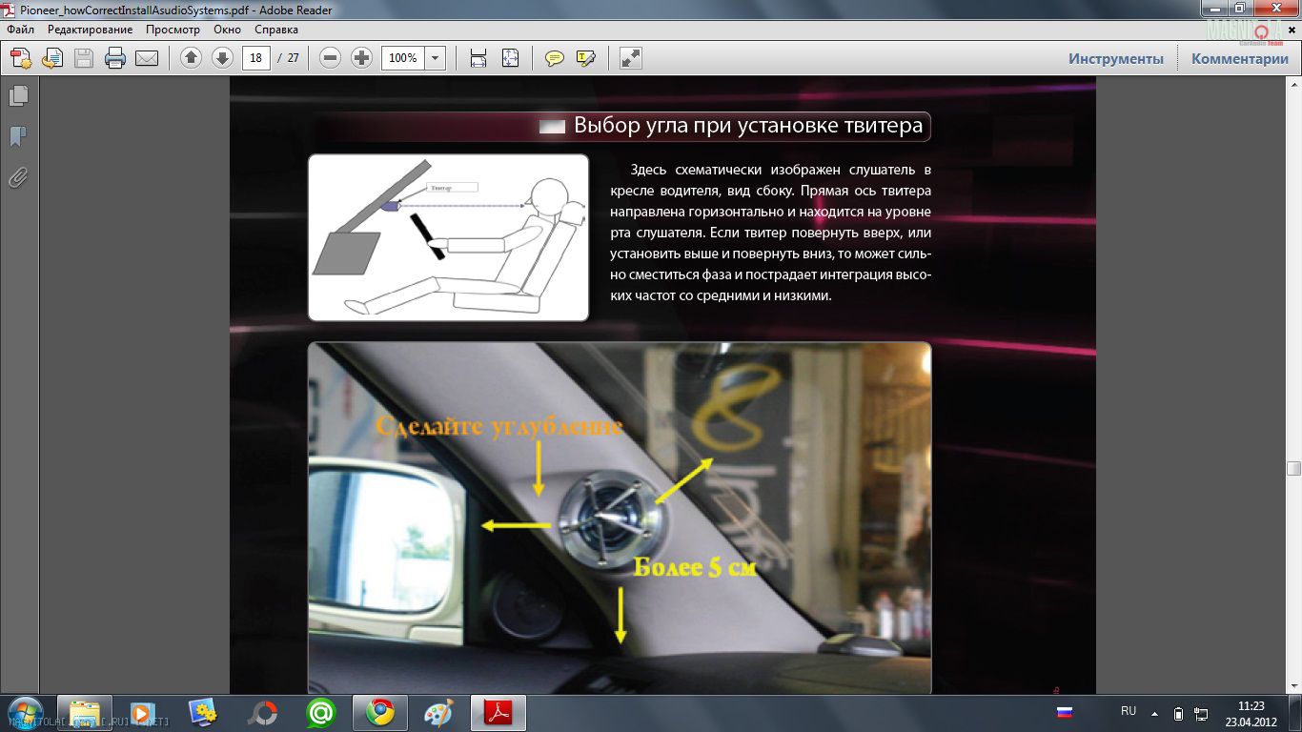Open Windows Explorer from taskbar
This screenshot has height=732, width=1302.
[84, 713]
